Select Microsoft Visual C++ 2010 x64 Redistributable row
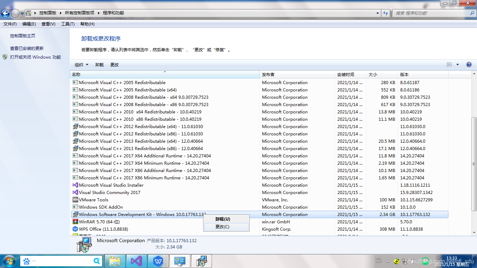 point(259,112)
